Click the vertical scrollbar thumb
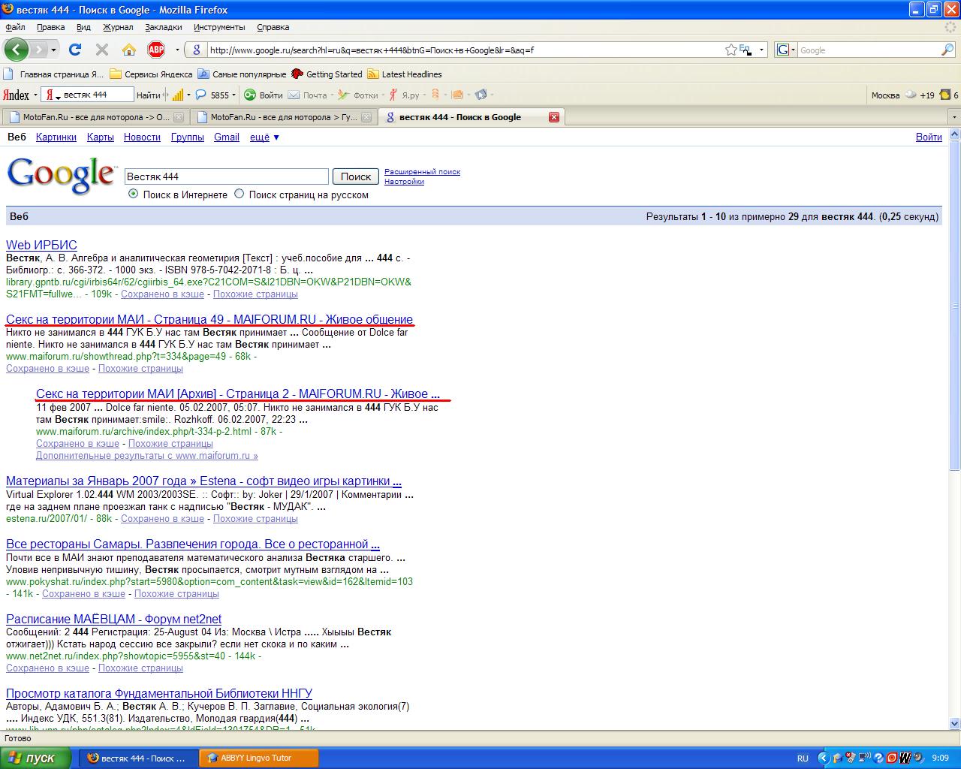Image resolution: width=961 pixels, height=769 pixels. (x=955, y=307)
